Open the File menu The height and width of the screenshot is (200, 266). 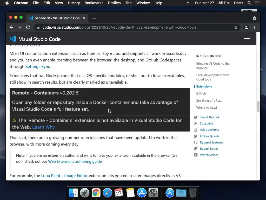pos(36,3)
